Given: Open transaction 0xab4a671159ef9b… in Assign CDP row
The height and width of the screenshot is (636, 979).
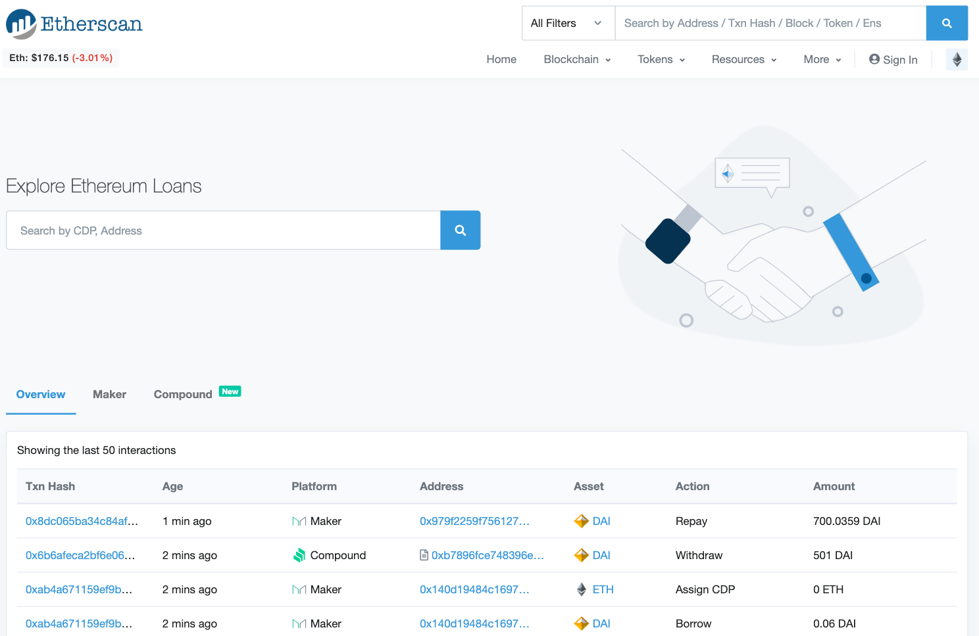Looking at the screenshot, I should 79,589.
